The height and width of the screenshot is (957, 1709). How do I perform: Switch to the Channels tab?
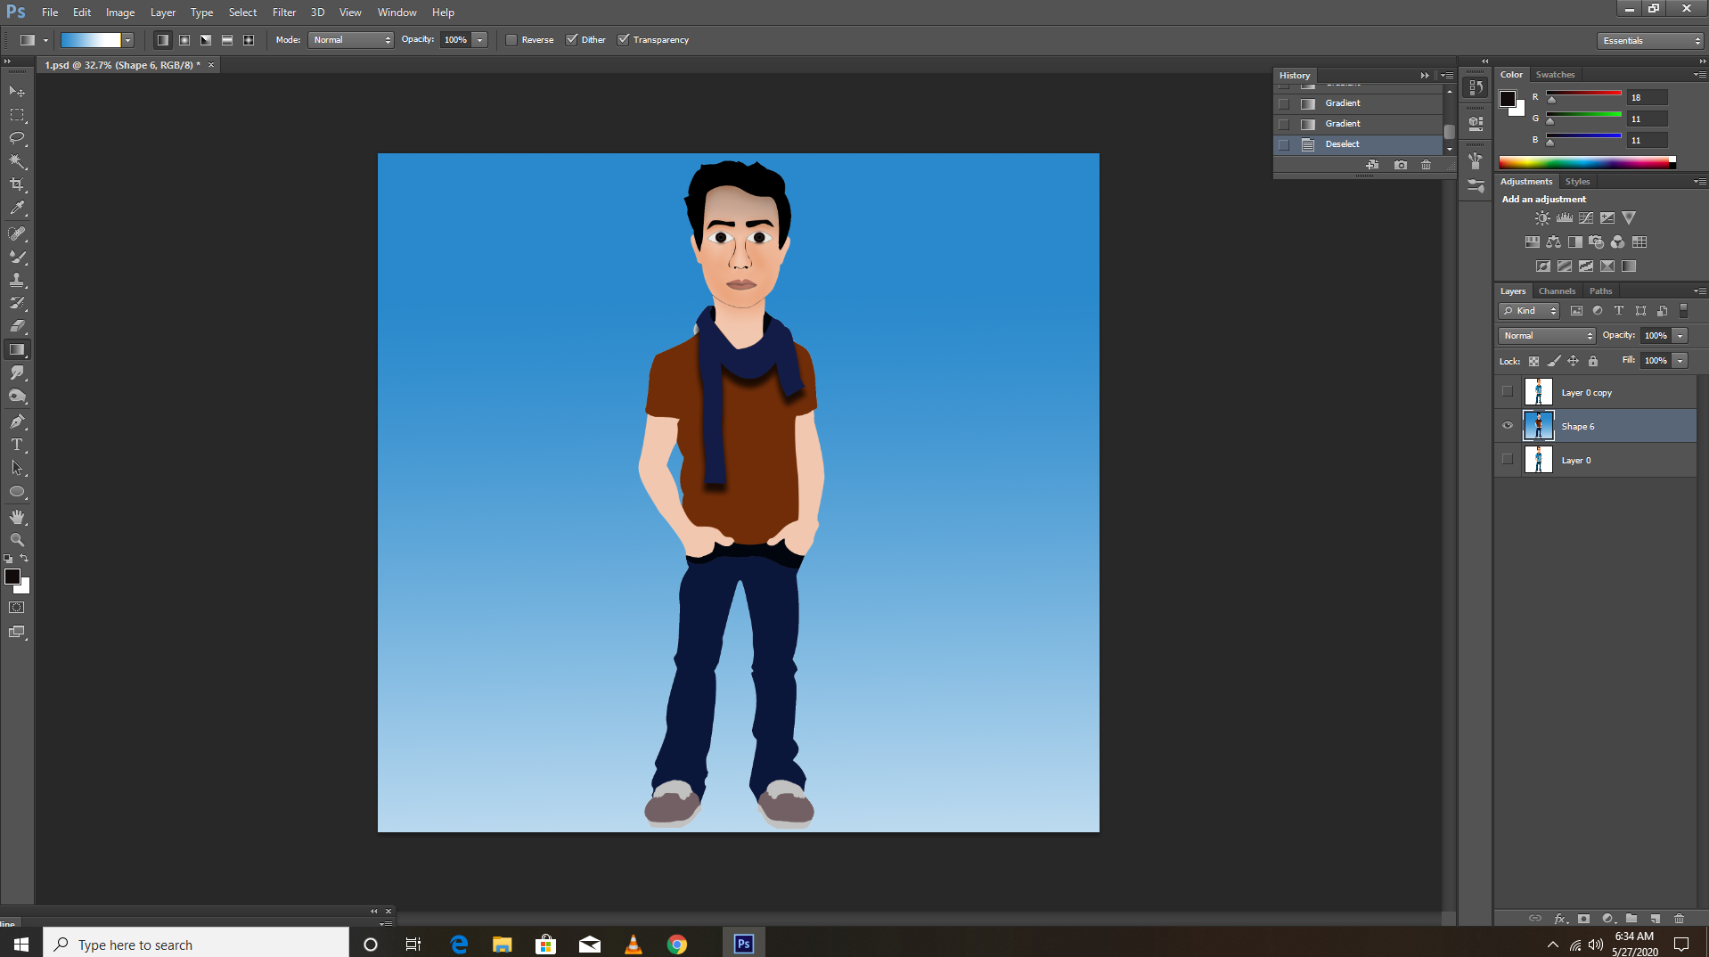click(1558, 291)
